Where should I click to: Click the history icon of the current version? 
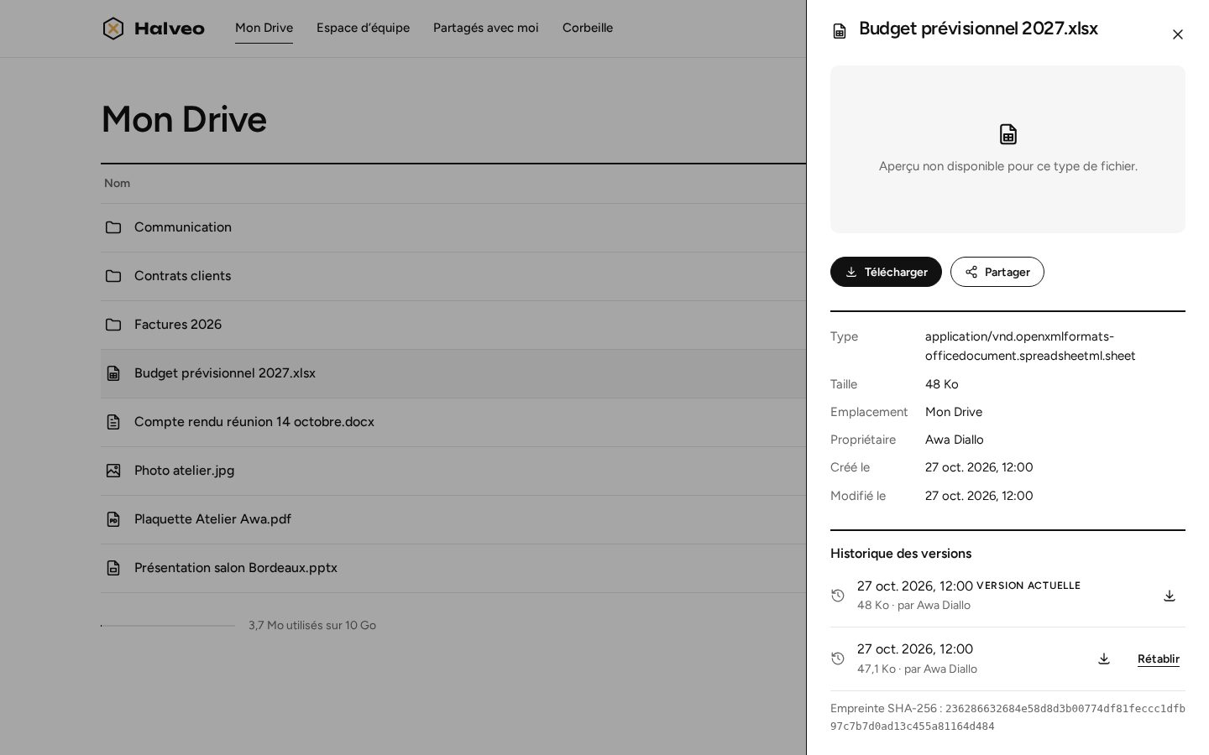coord(838,596)
